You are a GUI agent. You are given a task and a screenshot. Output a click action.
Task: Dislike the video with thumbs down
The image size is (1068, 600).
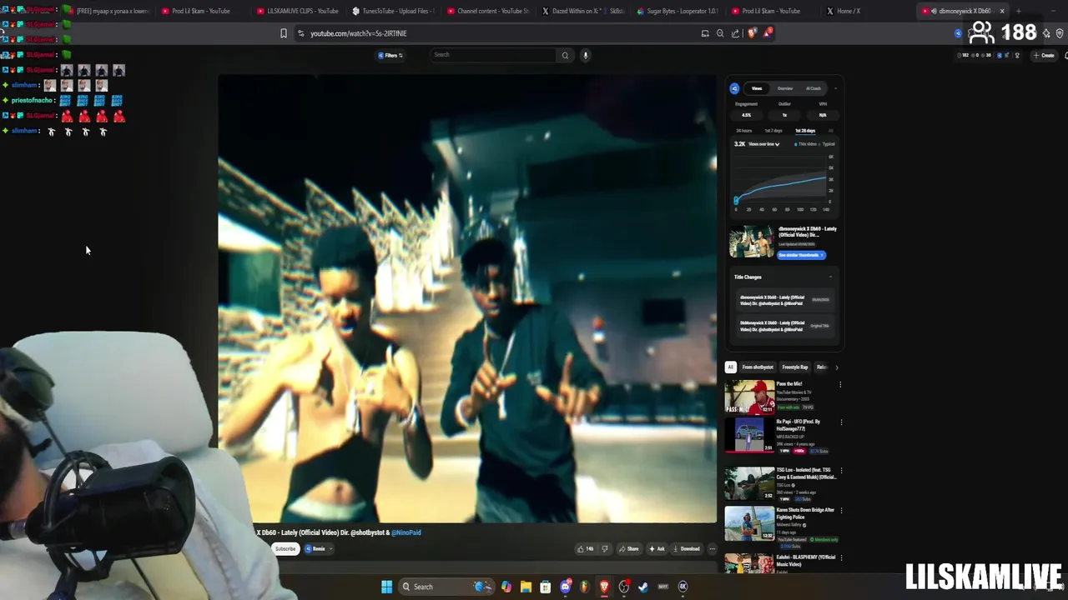(x=605, y=548)
